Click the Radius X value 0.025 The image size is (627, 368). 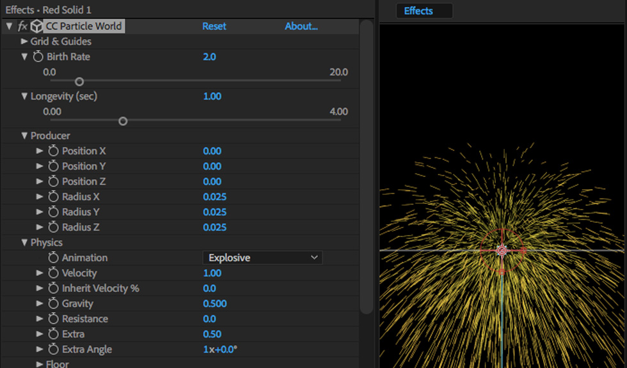pos(215,197)
